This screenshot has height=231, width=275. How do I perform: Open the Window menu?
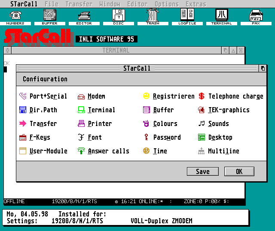(x=110, y=4)
